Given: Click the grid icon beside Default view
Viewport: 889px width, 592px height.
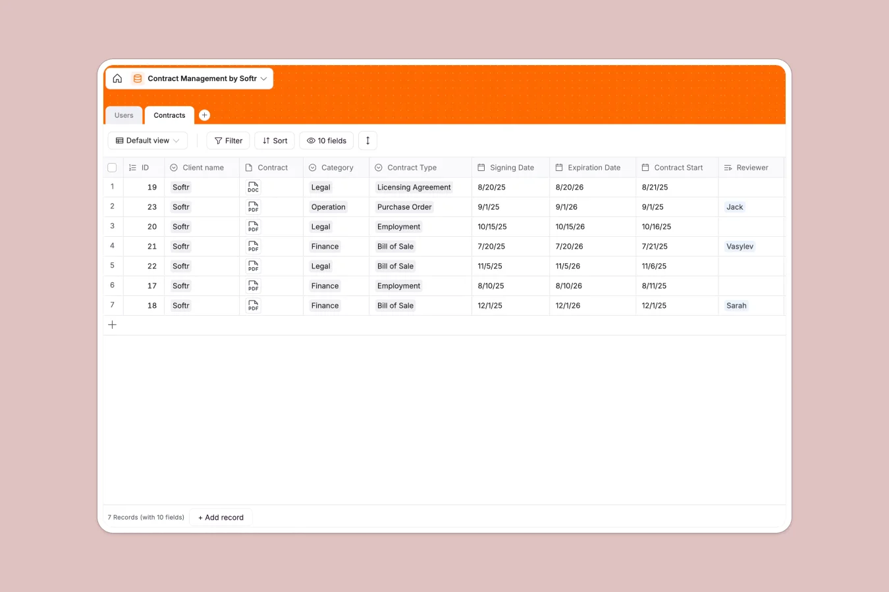Looking at the screenshot, I should tap(119, 140).
